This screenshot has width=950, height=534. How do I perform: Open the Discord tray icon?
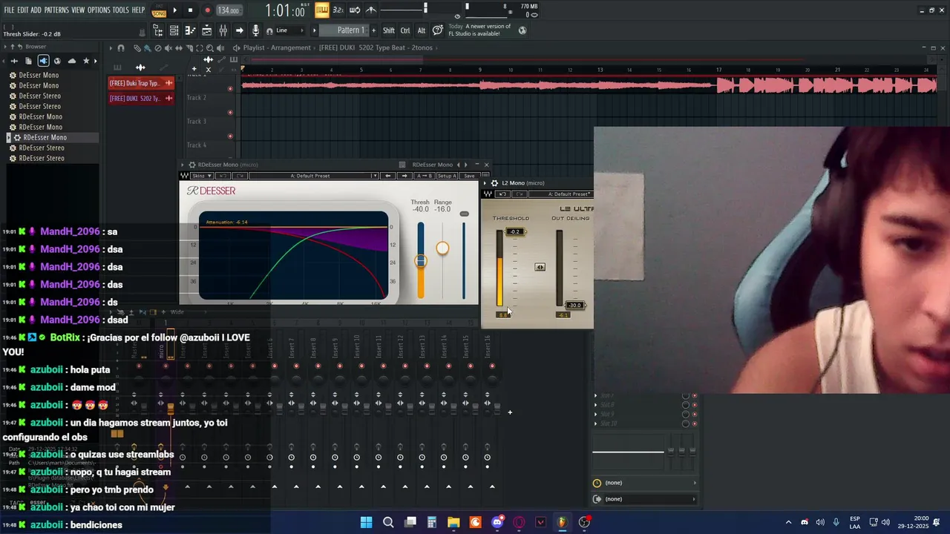[x=805, y=522]
